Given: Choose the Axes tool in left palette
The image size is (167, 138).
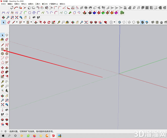Looking at the screenshot, I should coord(3,91).
